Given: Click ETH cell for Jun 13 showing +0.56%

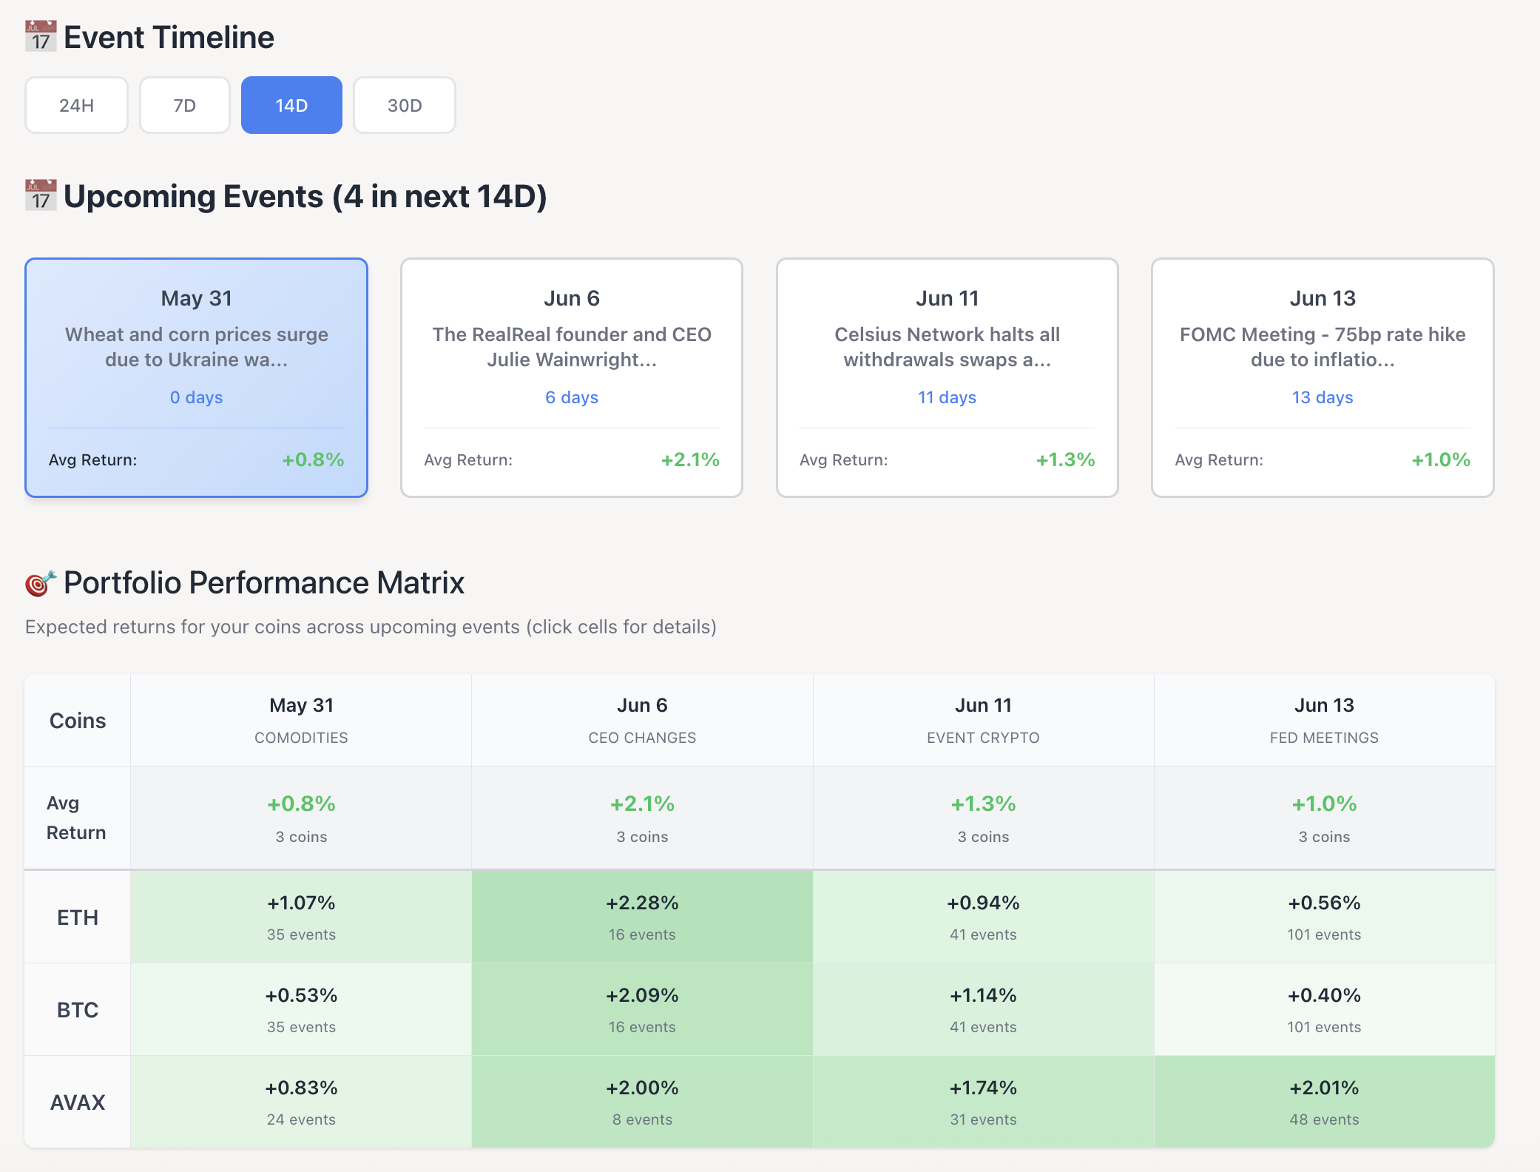Looking at the screenshot, I should click(x=1324, y=917).
